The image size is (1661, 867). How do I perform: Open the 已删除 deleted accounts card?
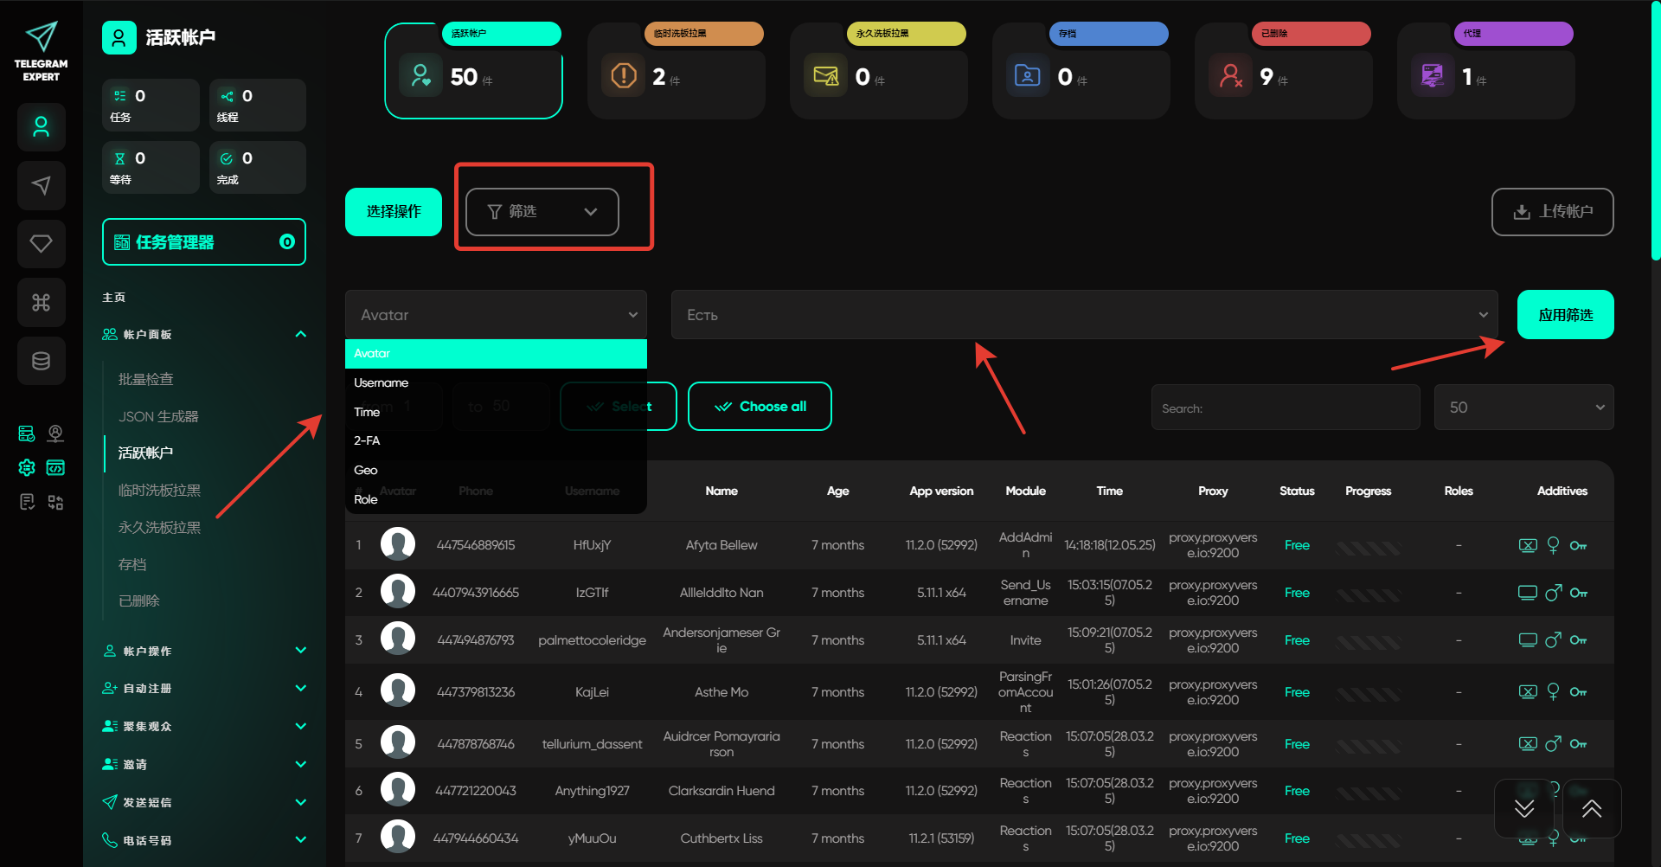click(x=1283, y=73)
